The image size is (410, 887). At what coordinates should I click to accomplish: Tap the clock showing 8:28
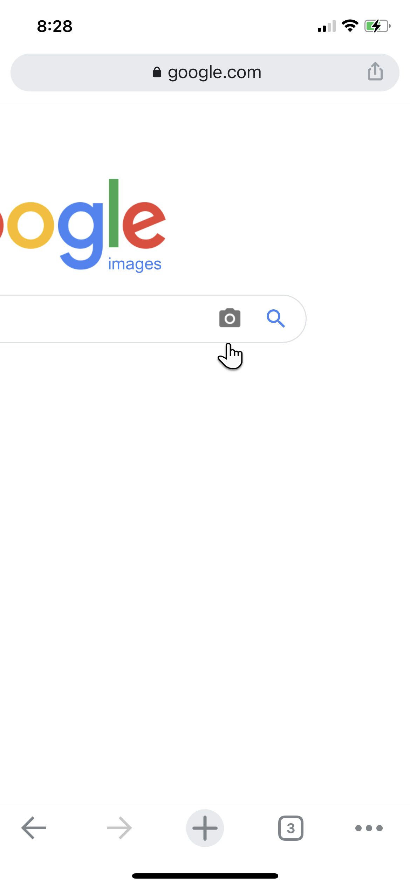pyautogui.click(x=55, y=26)
